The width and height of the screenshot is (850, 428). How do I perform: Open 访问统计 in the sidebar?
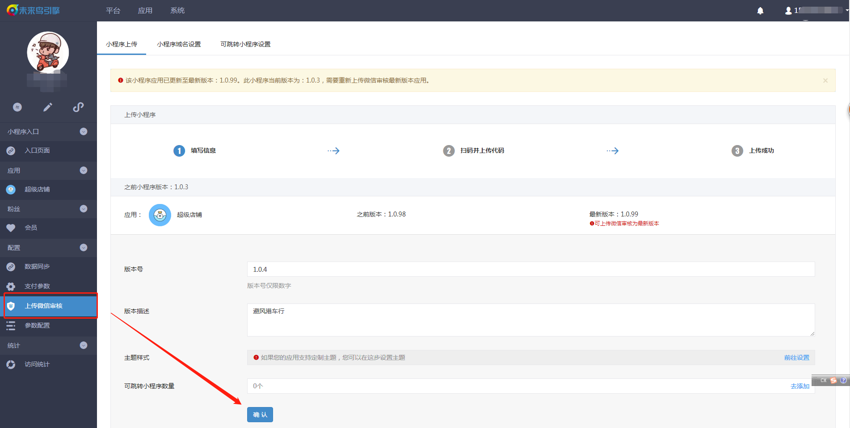tap(37, 365)
